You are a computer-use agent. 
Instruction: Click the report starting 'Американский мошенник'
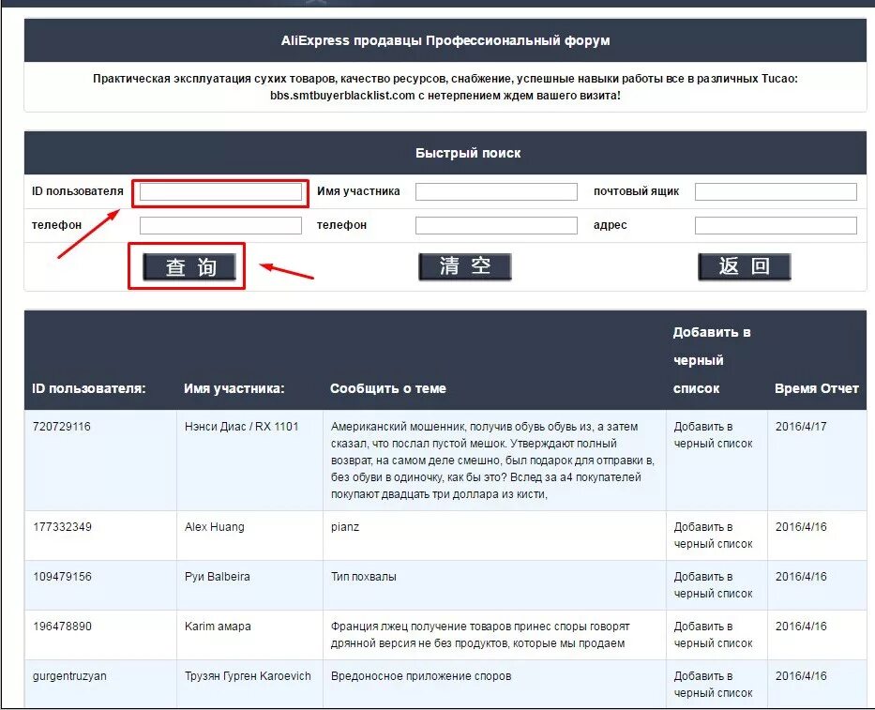tap(492, 461)
